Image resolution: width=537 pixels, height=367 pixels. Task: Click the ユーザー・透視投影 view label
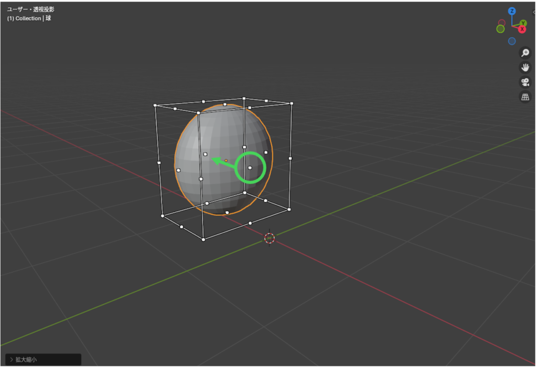31,9
